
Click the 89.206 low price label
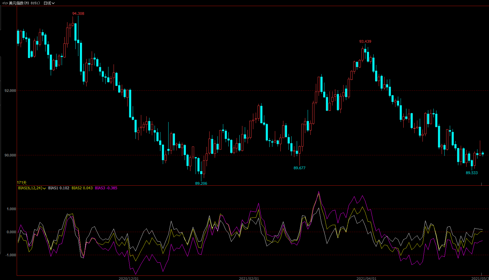(x=201, y=184)
